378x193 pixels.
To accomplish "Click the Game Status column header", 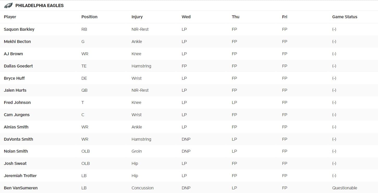I will [x=345, y=17].
